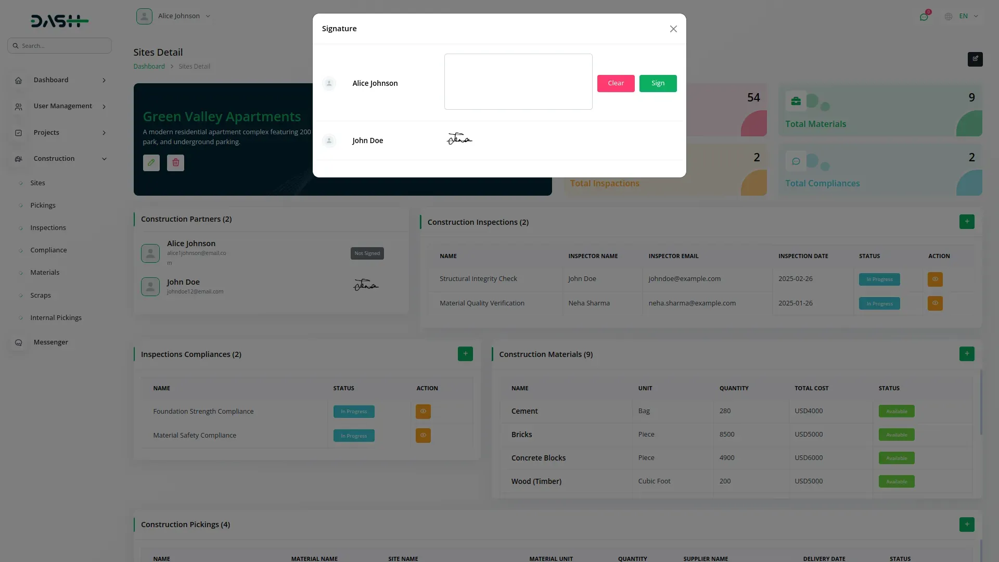Image resolution: width=999 pixels, height=562 pixels.
Task: Add a new Construction Material with plus icon
Action: point(967,354)
